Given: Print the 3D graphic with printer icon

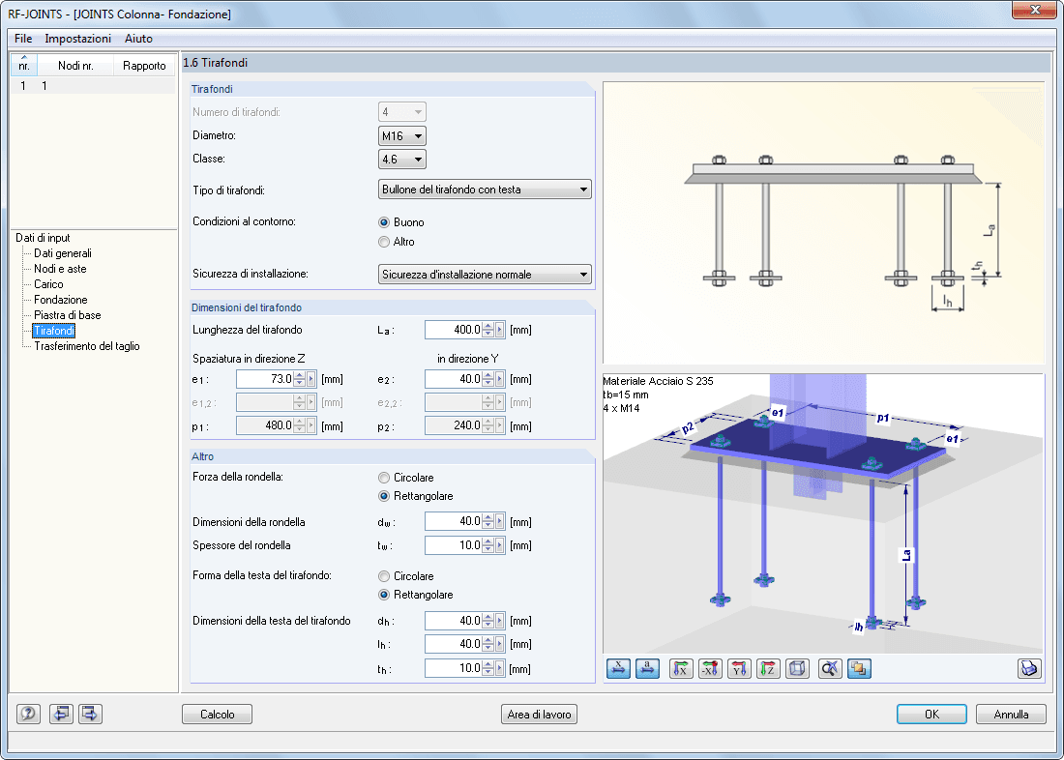Looking at the screenshot, I should 1029,669.
